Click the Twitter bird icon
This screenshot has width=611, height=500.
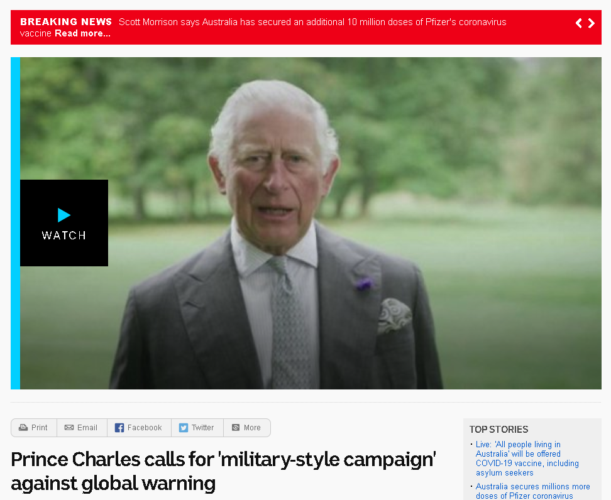(183, 428)
